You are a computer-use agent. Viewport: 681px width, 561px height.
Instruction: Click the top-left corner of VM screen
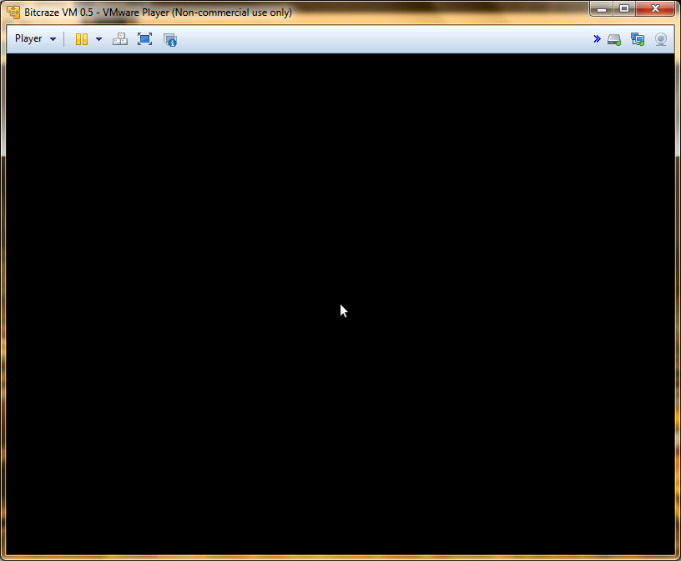coord(10,57)
